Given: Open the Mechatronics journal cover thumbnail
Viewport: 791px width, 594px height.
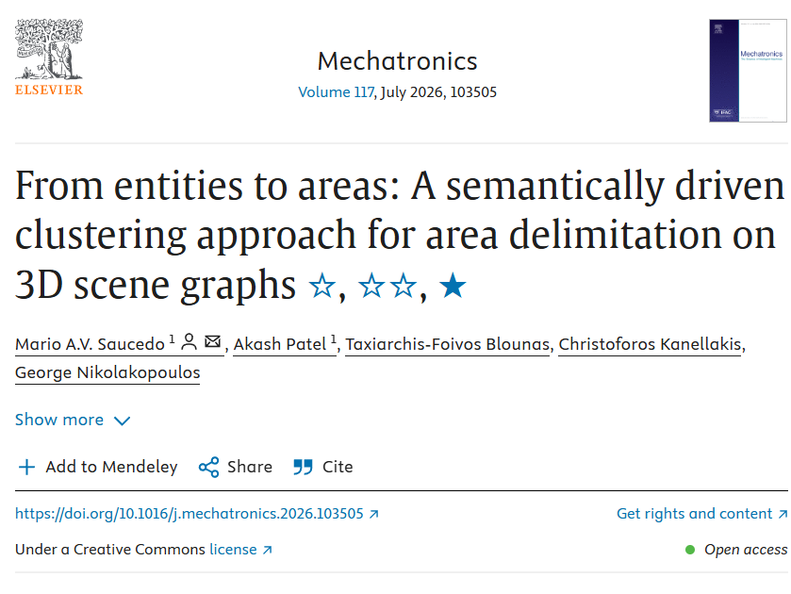Looking at the screenshot, I should (x=748, y=71).
